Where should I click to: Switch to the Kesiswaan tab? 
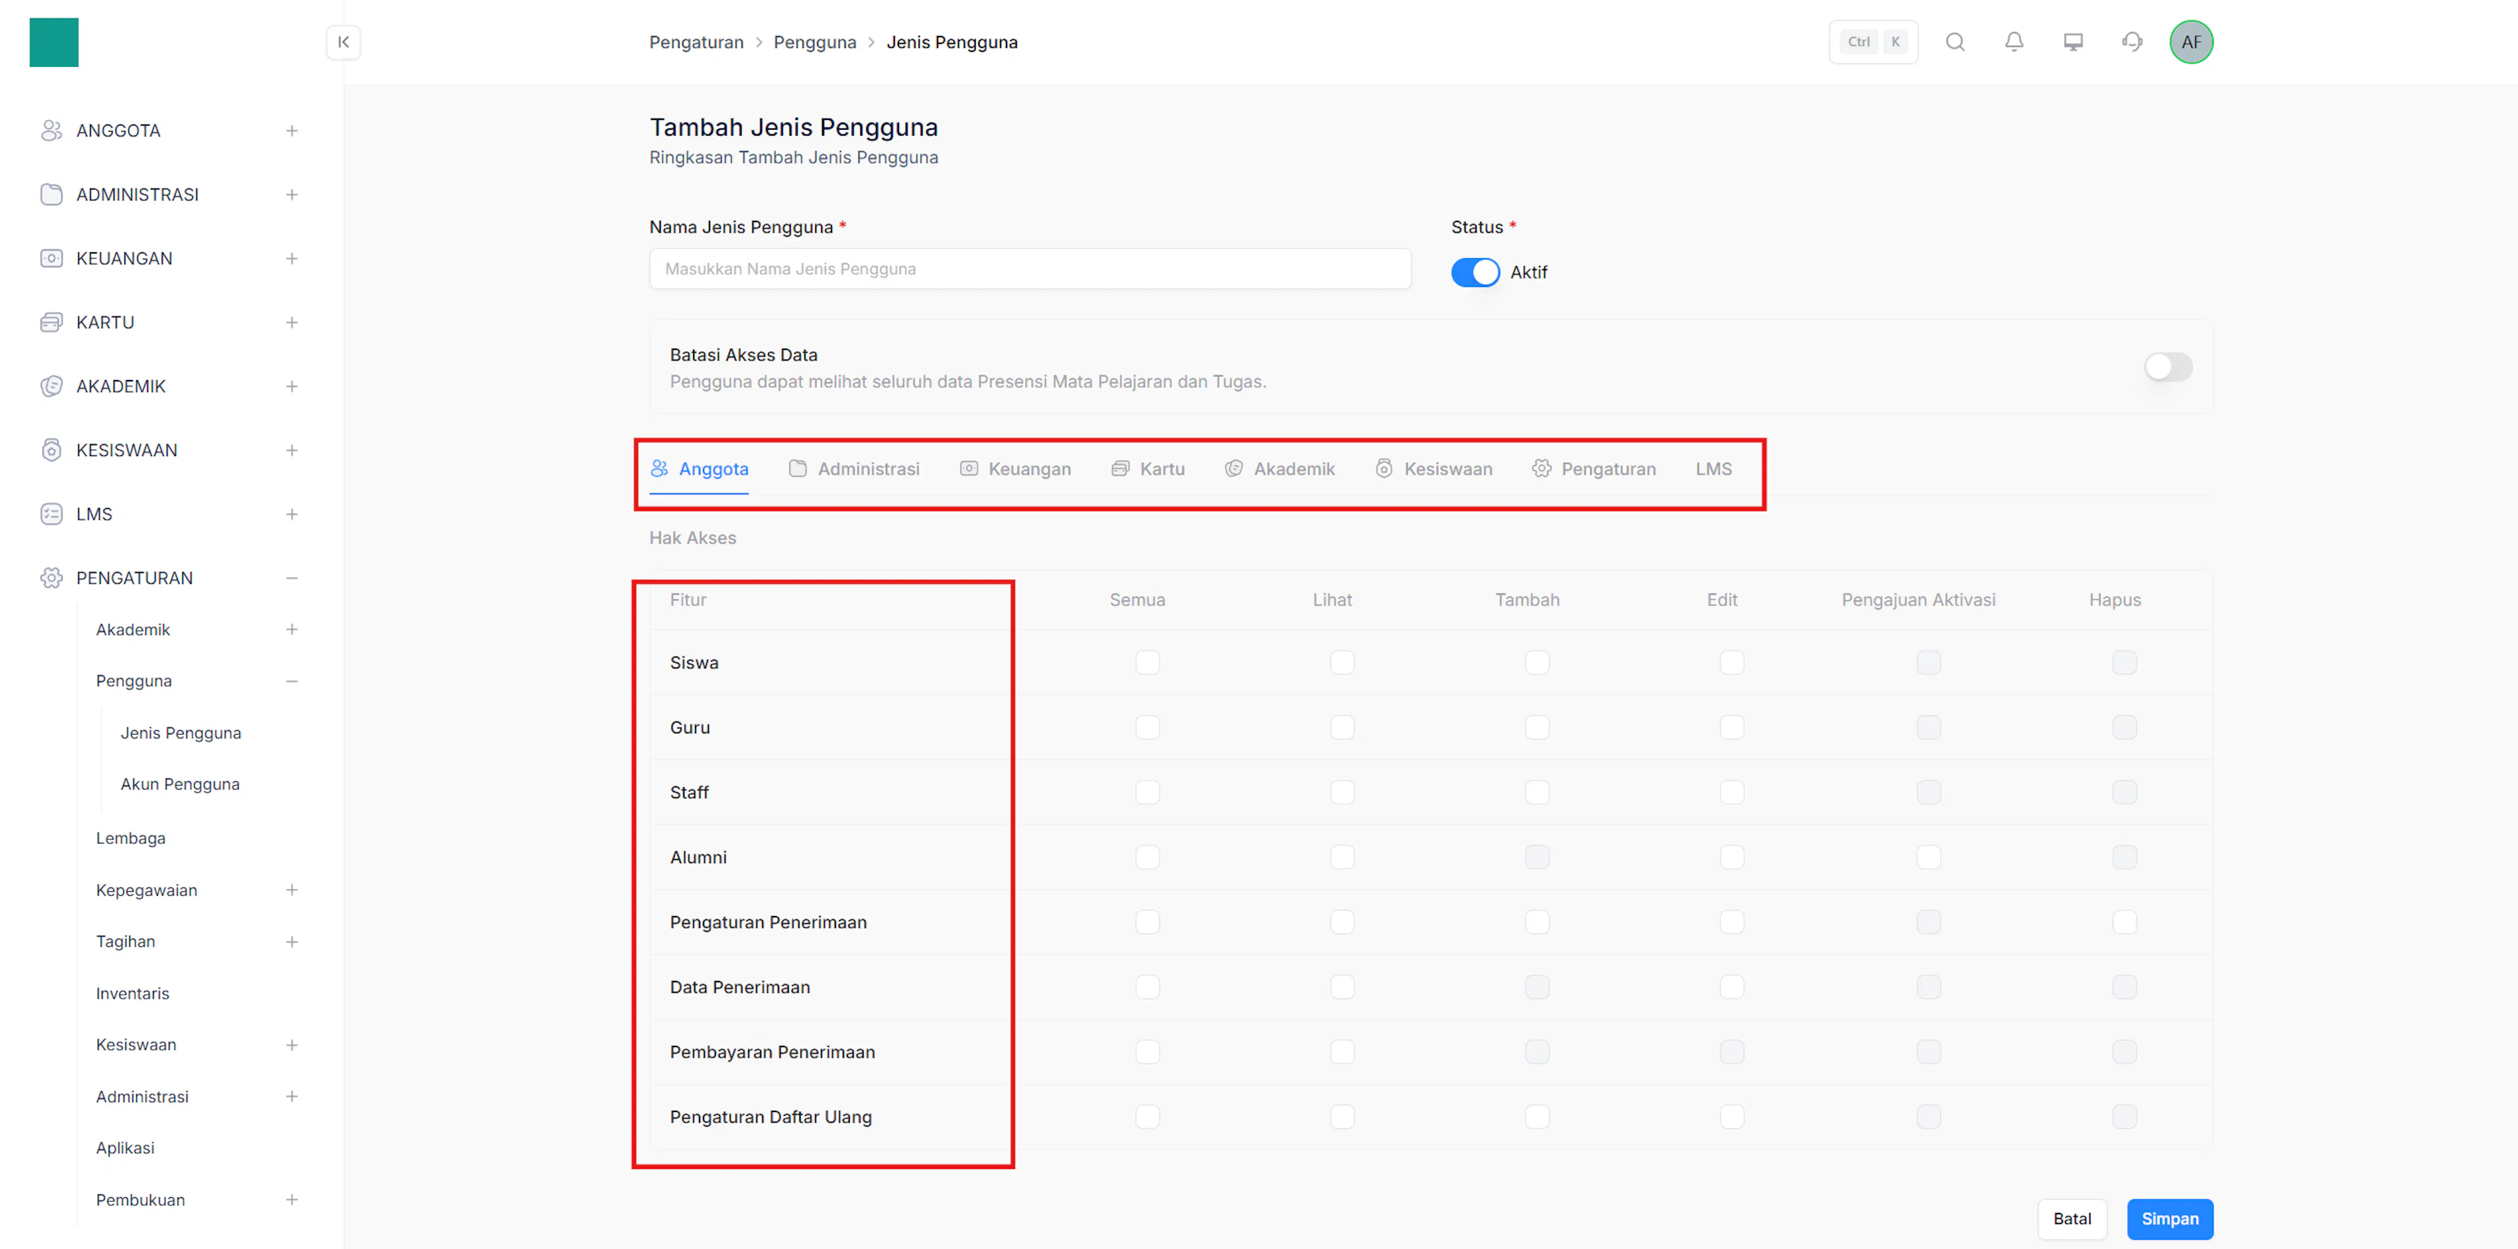(x=1434, y=469)
